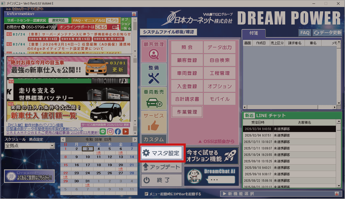Image resolution: width=345 pixels, height=199 pixels.
Task: Open the 整備 maintenance wrench icon
Action: 154,75
